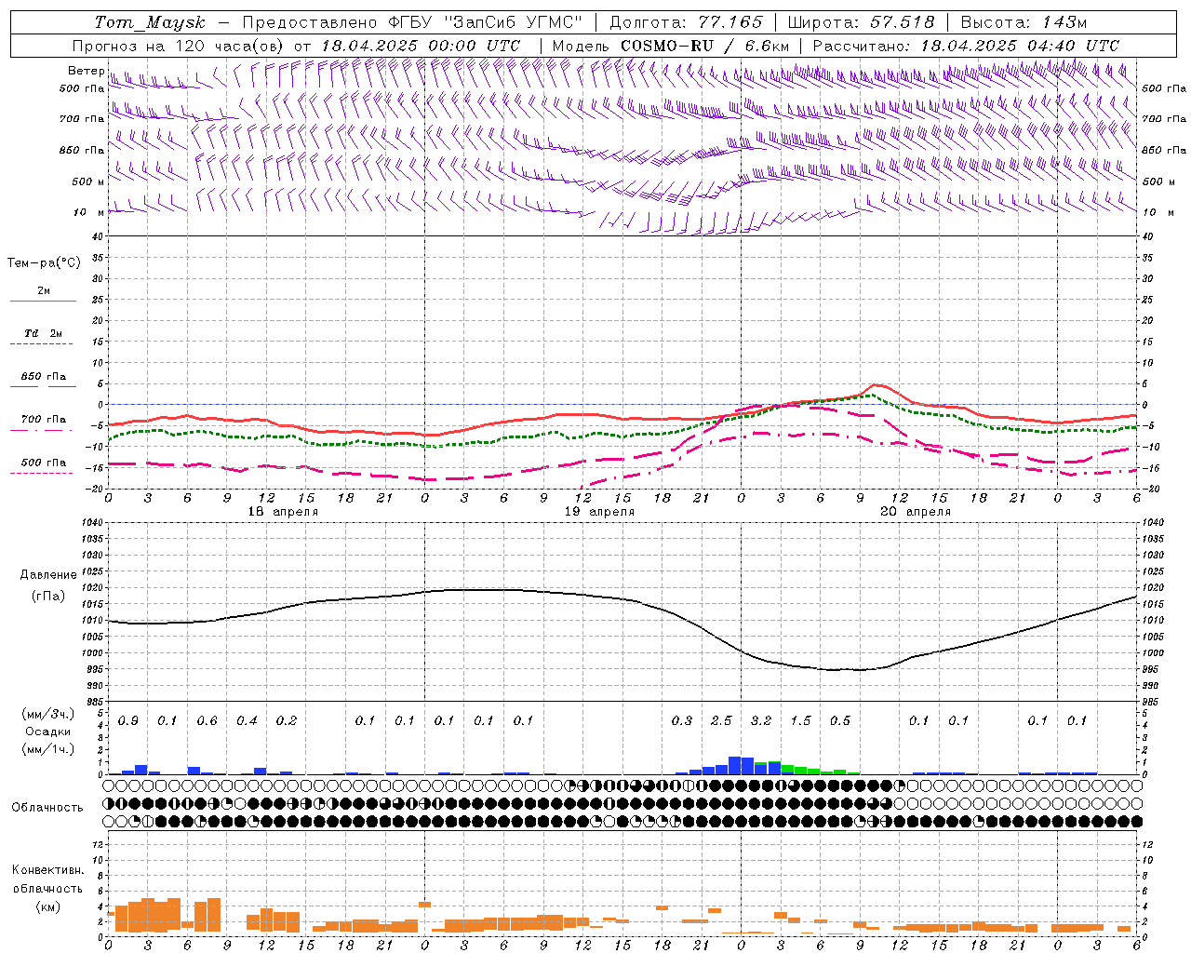Click the Td 2м dew point legend entry
1191x953 pixels.
point(44,333)
